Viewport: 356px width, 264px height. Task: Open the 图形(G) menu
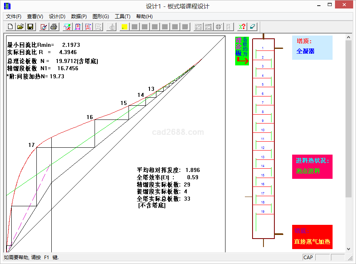point(101,17)
